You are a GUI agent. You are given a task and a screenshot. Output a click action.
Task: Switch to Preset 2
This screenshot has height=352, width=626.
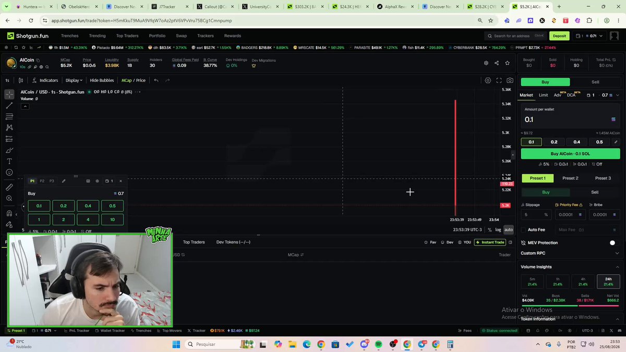[570, 178]
